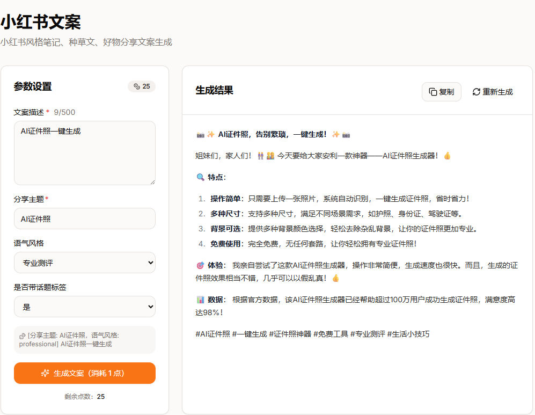Click the 9/500 character counter
The width and height of the screenshot is (535, 415).
click(x=64, y=112)
